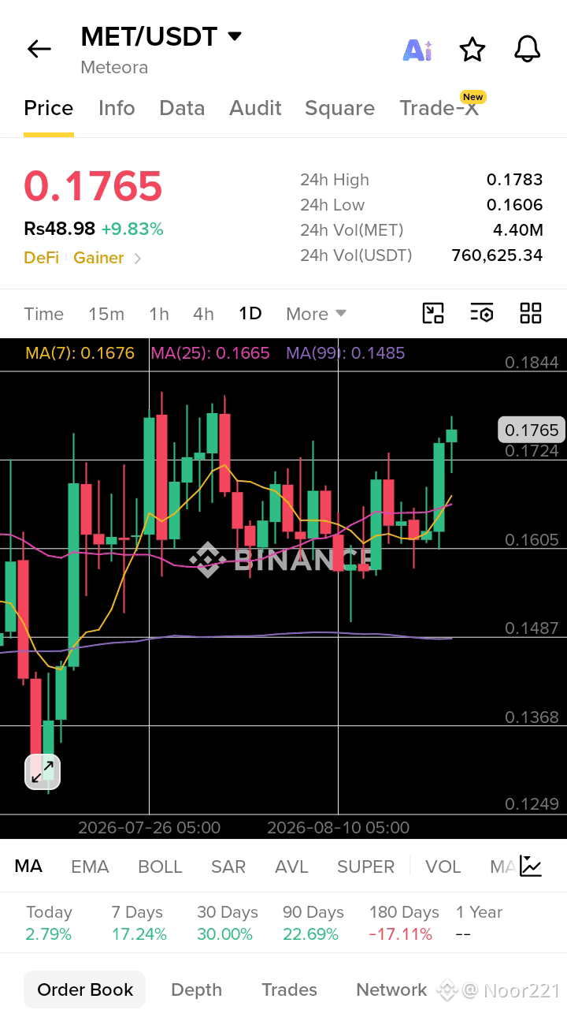Open the Data tab

(182, 108)
